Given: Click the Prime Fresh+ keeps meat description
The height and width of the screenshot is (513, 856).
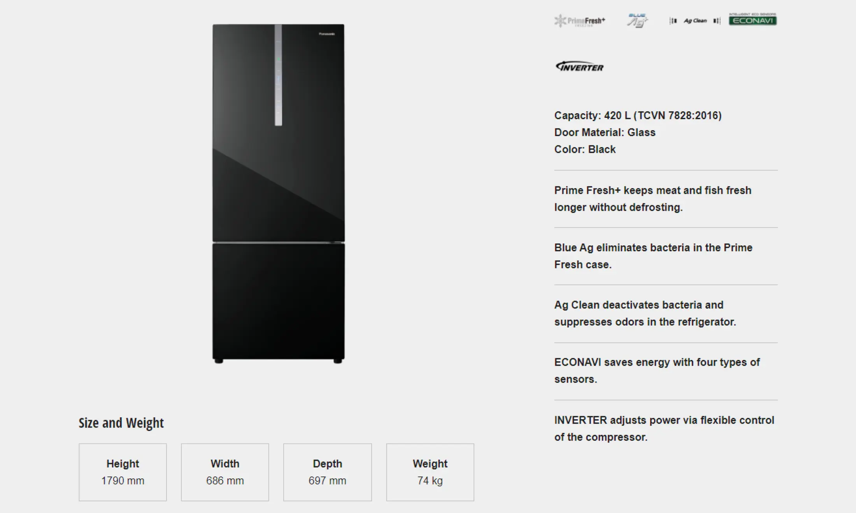Looking at the screenshot, I should pos(653,199).
